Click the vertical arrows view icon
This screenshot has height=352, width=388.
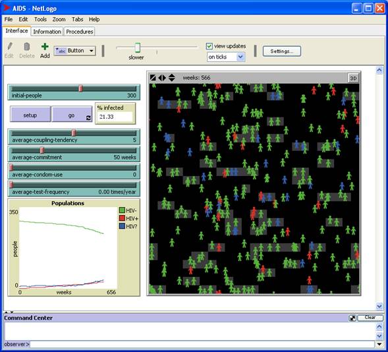pos(171,78)
